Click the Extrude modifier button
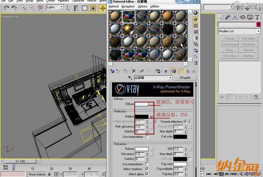263x177 pixels. (x=229, y=39)
